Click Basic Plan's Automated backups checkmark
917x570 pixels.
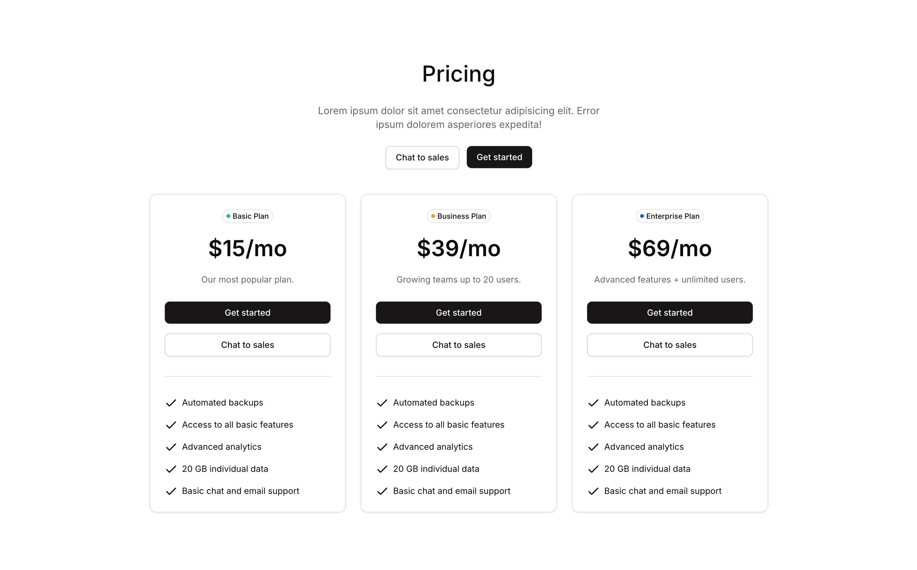pyautogui.click(x=171, y=403)
